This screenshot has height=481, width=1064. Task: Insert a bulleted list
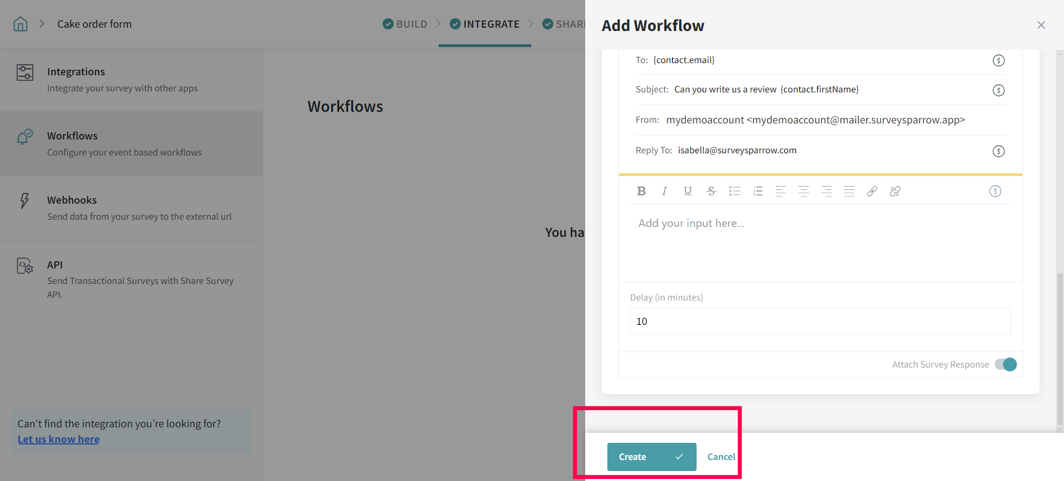pyautogui.click(x=734, y=191)
